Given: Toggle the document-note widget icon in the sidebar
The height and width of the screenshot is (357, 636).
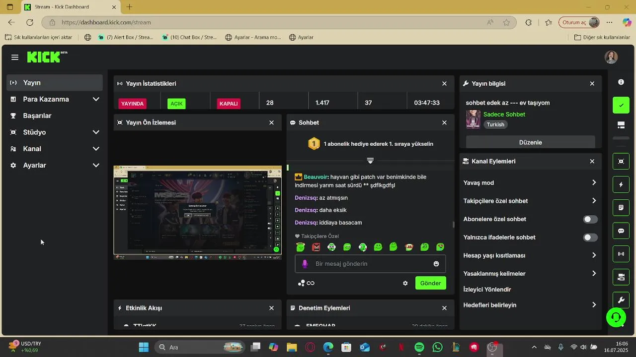Looking at the screenshot, I should click(x=621, y=208).
